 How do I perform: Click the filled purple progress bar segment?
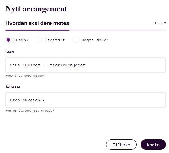[x=37, y=30]
